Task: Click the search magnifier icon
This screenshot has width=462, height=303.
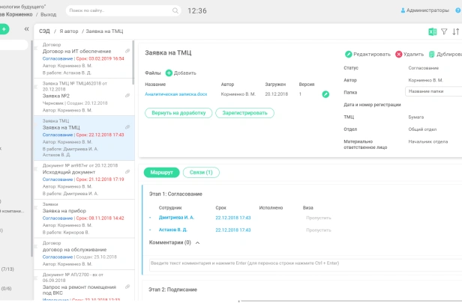Action: pos(175,11)
